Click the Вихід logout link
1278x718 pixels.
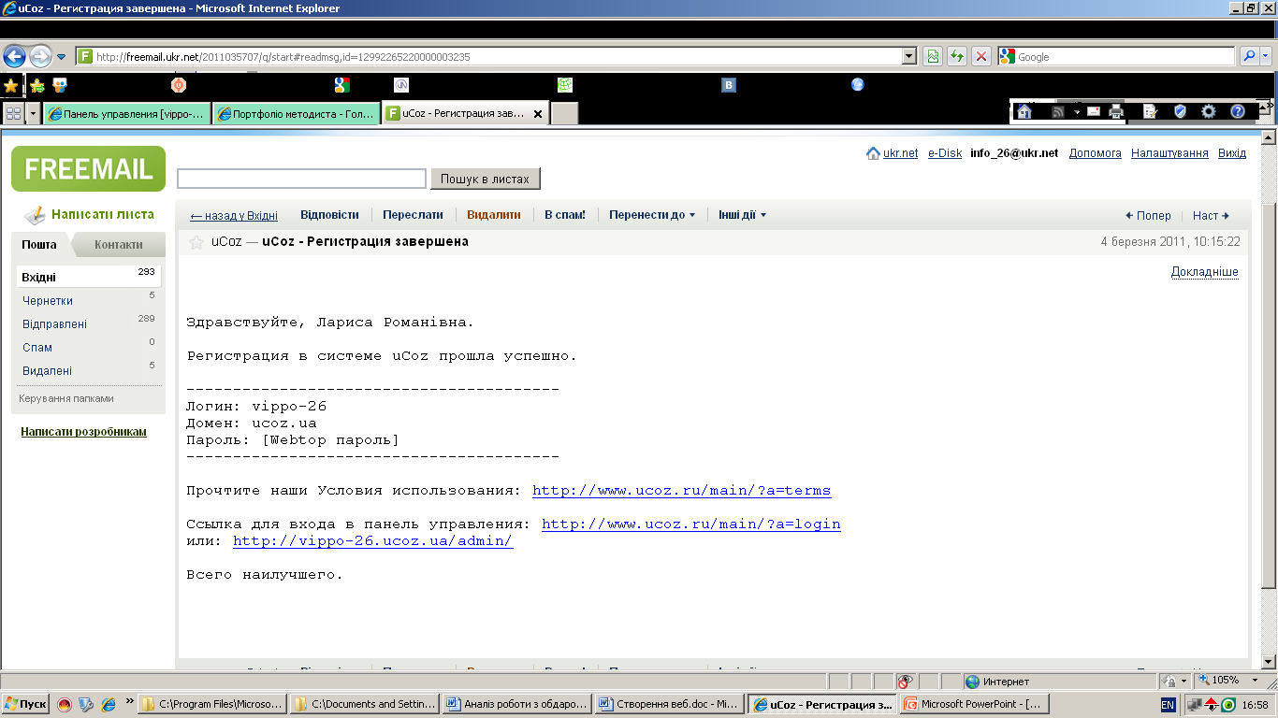1231,153
